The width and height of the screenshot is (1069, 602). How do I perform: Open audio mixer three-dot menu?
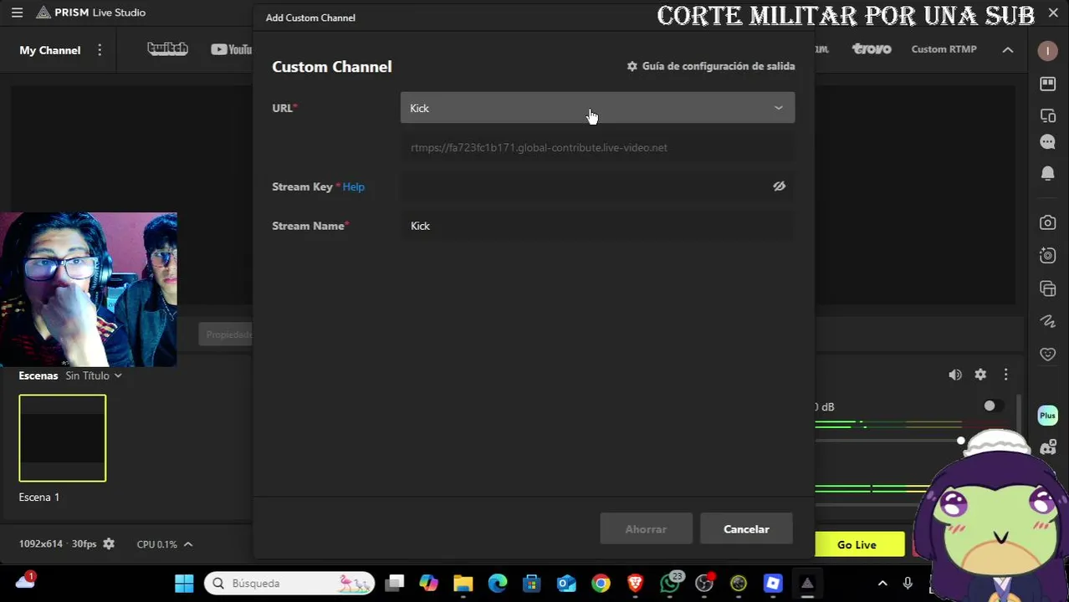pyautogui.click(x=1005, y=375)
